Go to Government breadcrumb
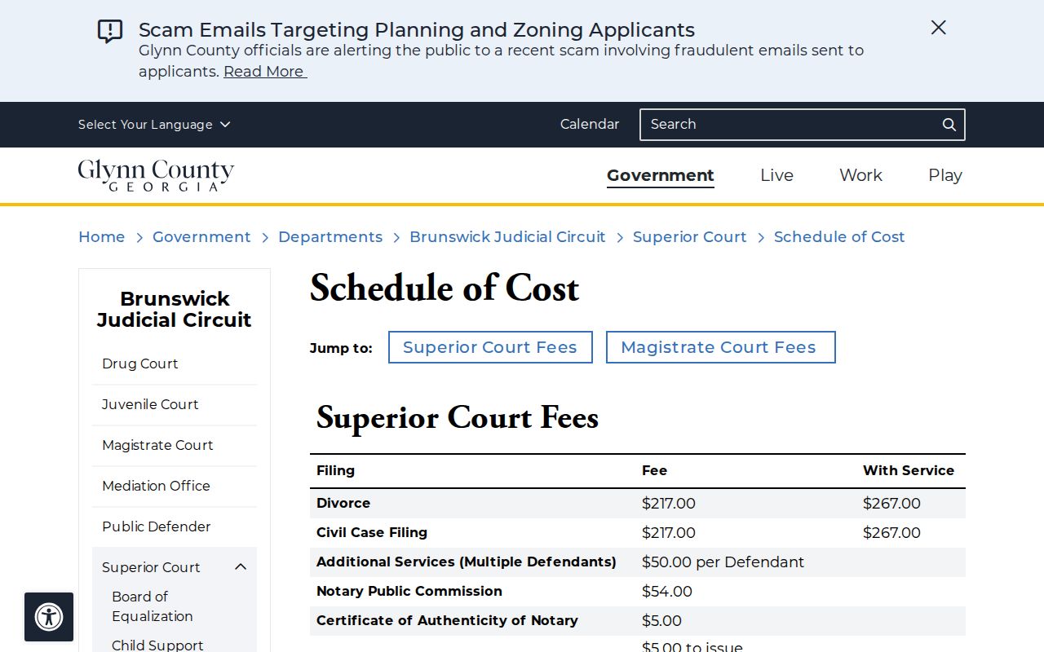Viewport: 1044px width, 652px height. (201, 237)
